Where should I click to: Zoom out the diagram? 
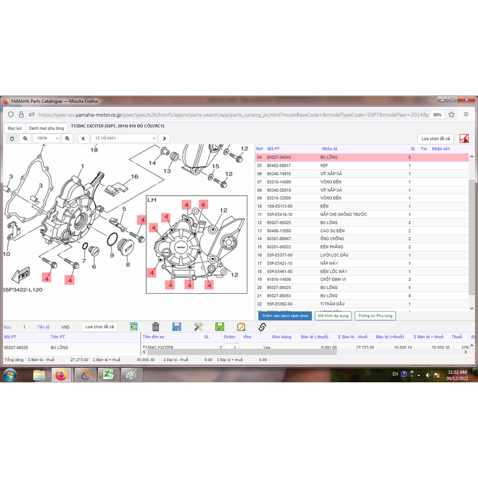pyautogui.click(x=25, y=138)
